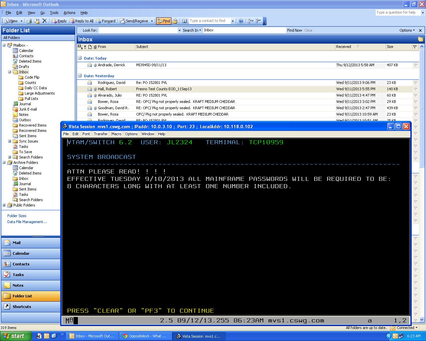Open the Search In dropdown
The height and width of the screenshot is (341, 426).
coord(192,30)
